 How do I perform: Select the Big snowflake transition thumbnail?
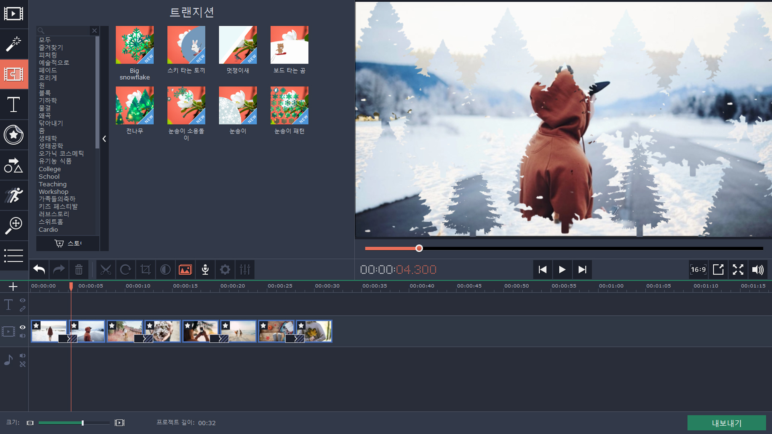click(134, 45)
